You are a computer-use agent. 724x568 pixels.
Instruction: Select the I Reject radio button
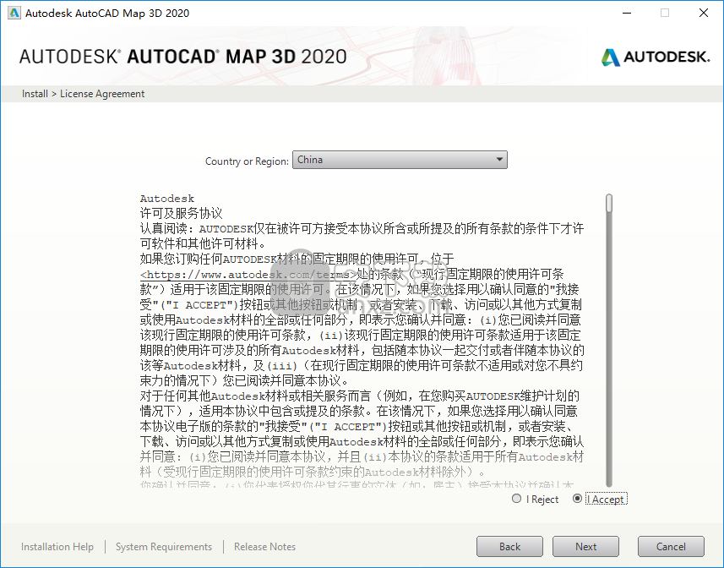pyautogui.click(x=517, y=499)
